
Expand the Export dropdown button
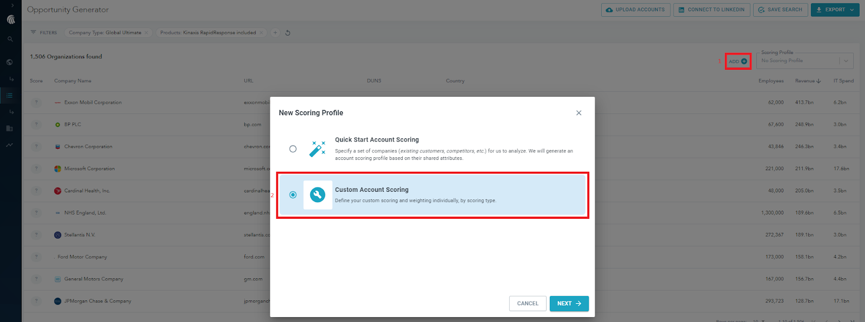tap(852, 10)
